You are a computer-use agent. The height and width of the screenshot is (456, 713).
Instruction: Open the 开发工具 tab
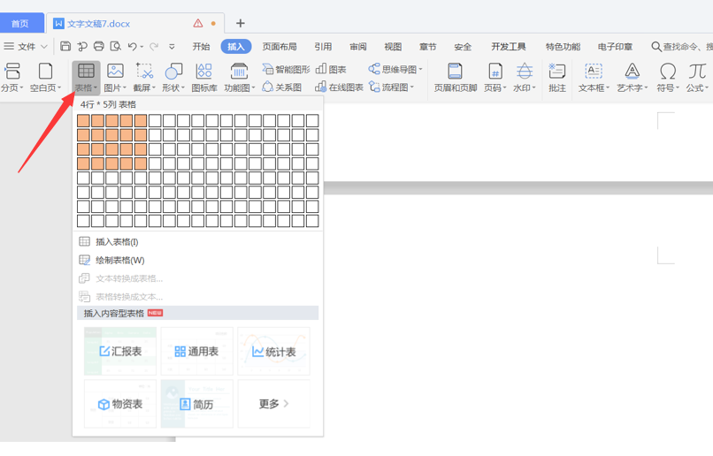(x=509, y=46)
